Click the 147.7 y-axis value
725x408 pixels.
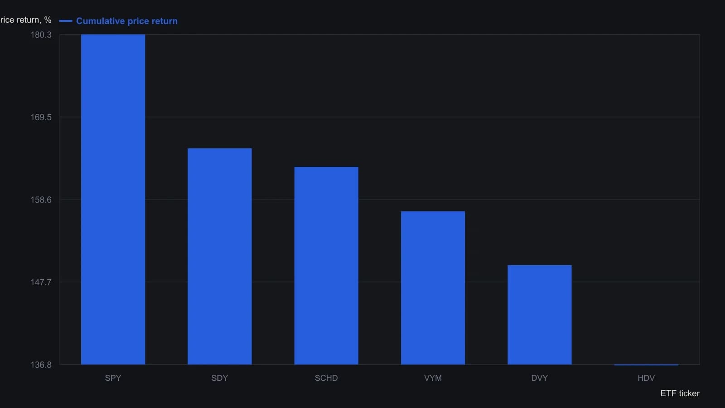41,282
